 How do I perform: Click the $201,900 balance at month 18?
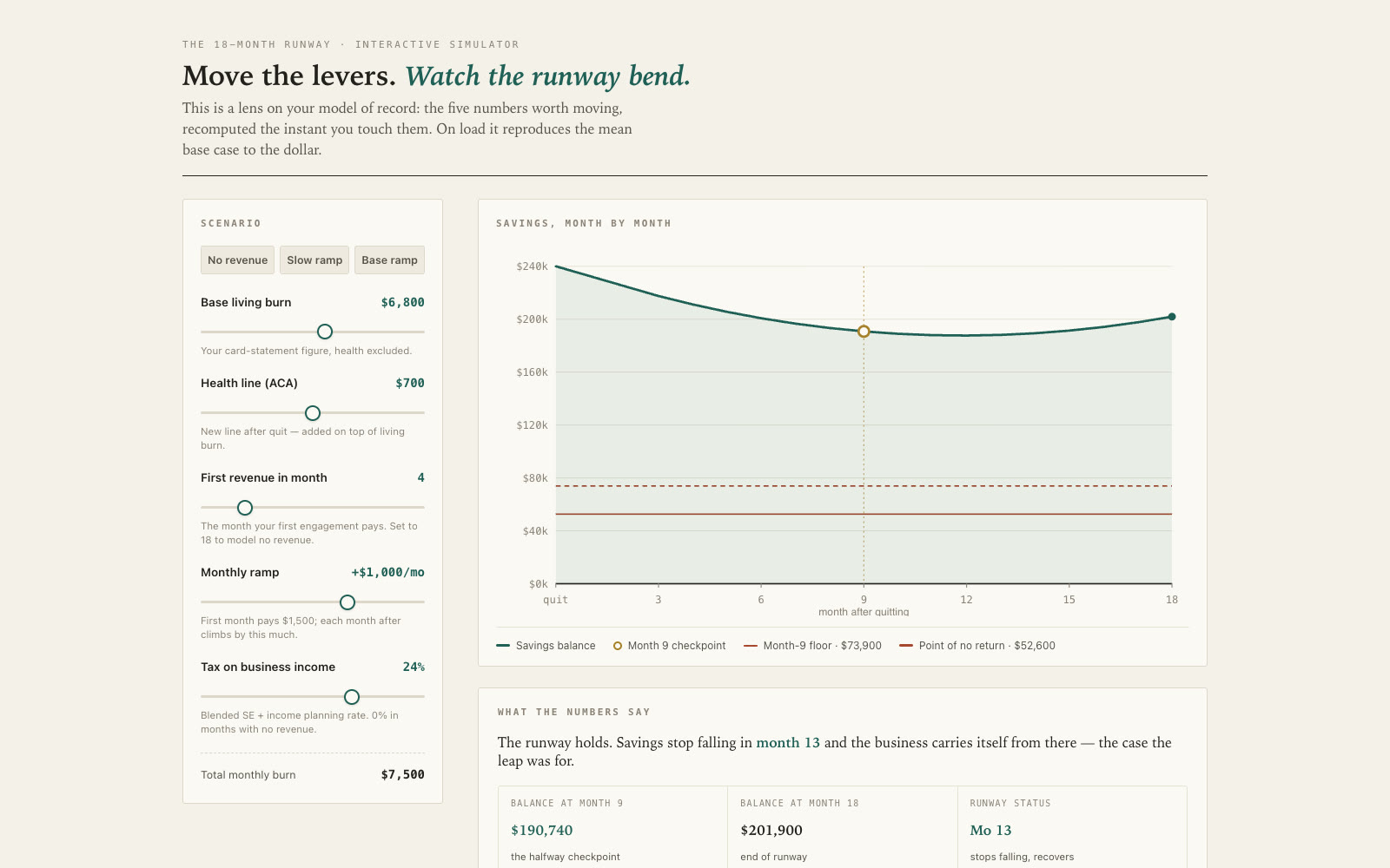pos(771,831)
